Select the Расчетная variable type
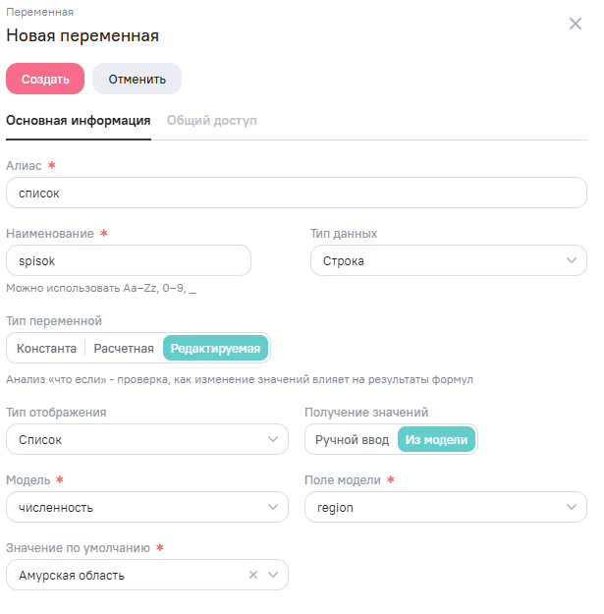Viewport: 604px width, 614px height. 124,349
